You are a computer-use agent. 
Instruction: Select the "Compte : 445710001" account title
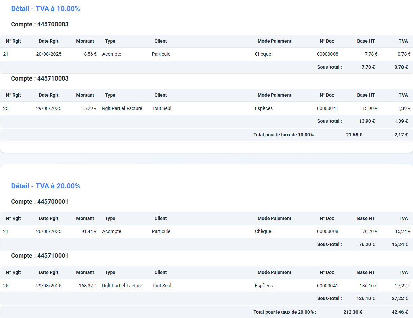tap(40, 256)
